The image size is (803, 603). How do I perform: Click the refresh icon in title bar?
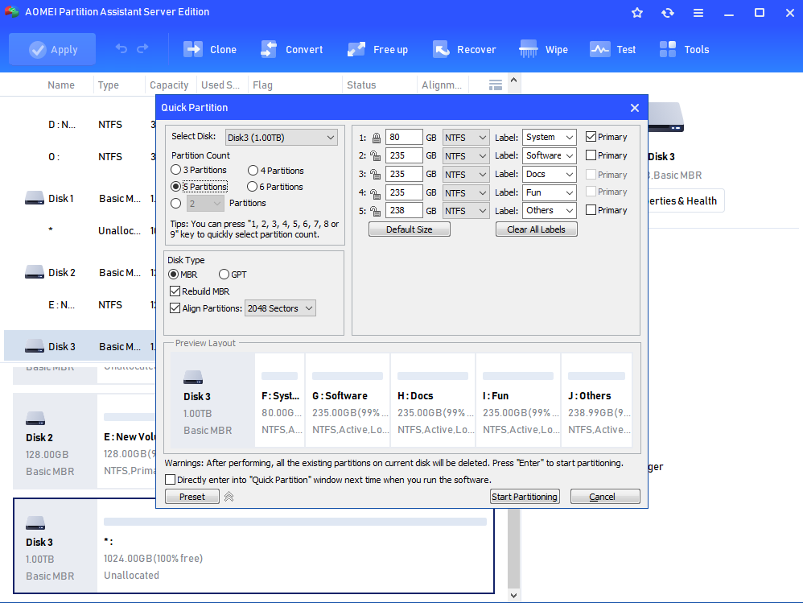tap(668, 12)
